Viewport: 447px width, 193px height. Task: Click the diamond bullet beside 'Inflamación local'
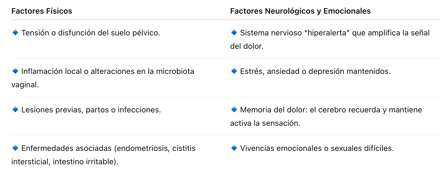(x=15, y=71)
